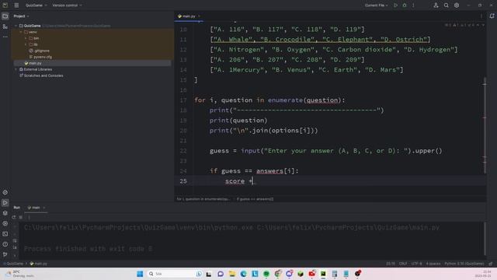
Task: Open the Terminal tool window icon
Action: click(5, 234)
